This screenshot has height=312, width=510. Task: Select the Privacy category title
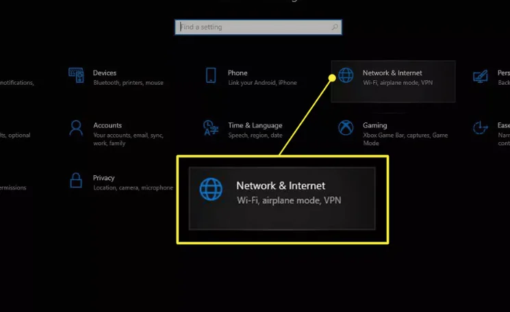pyautogui.click(x=103, y=178)
